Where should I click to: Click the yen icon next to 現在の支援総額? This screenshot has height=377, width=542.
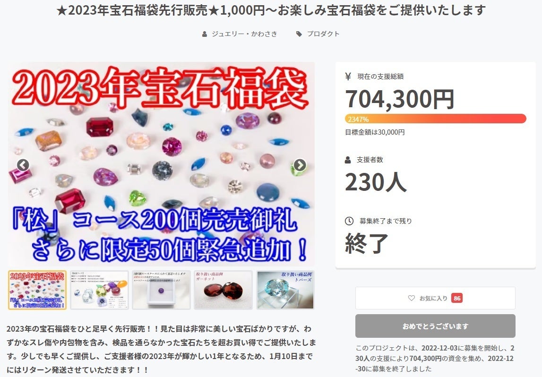click(348, 77)
